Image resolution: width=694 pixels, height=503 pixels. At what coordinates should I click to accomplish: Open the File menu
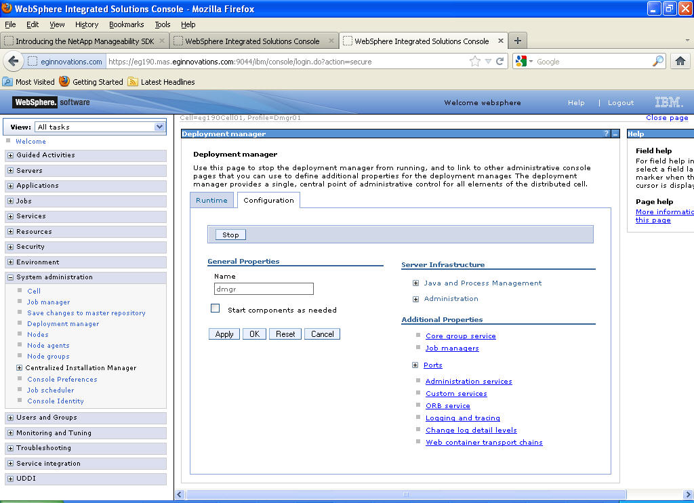tap(10, 24)
